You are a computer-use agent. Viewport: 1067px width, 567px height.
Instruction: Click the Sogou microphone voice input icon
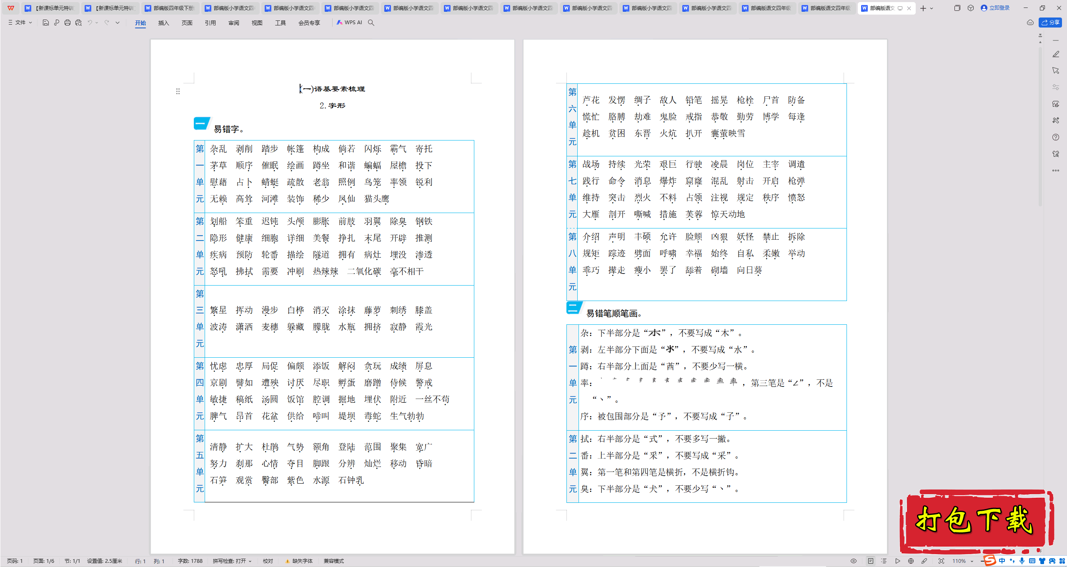(1022, 561)
